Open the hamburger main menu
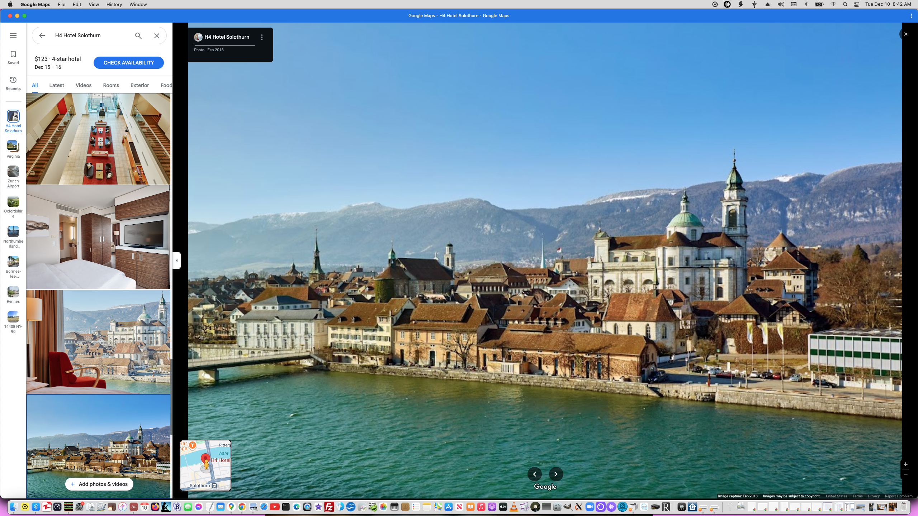The width and height of the screenshot is (918, 516). coord(13,35)
